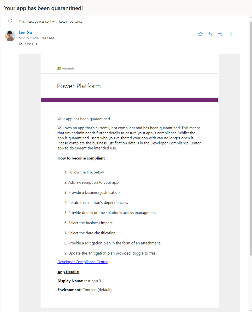Click the sender name Lee Gu
This screenshot has height=313, width=252.
pos(25,32)
